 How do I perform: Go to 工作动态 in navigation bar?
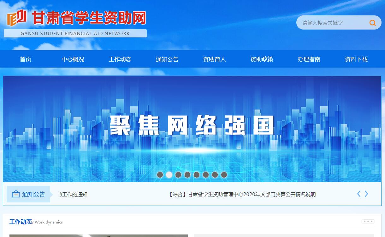120,59
